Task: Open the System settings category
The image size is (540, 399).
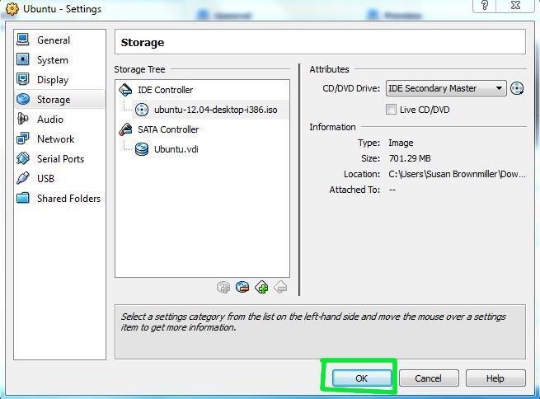Action: click(x=59, y=60)
